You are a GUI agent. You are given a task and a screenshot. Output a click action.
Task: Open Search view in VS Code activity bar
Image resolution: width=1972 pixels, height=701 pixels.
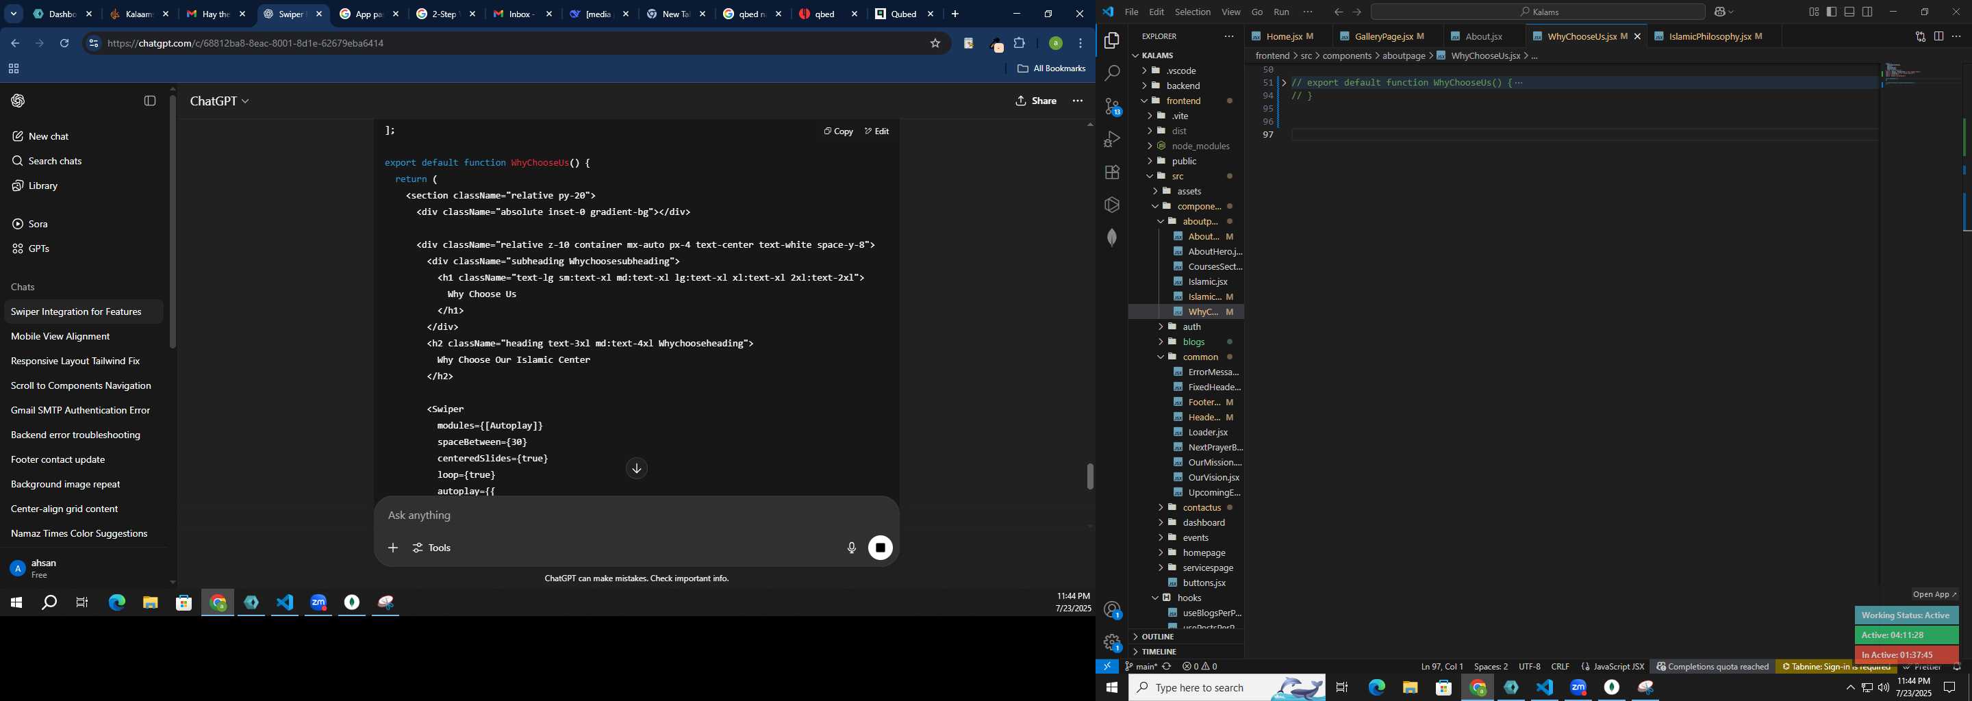(x=1111, y=73)
